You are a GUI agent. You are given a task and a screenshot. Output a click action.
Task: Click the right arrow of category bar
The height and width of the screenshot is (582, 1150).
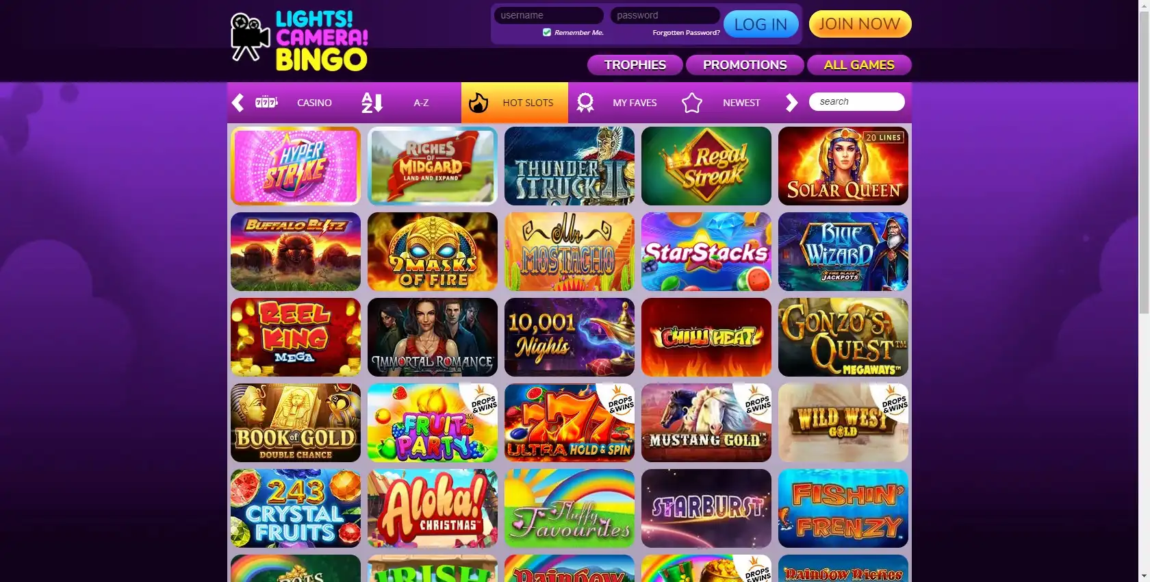coord(791,103)
